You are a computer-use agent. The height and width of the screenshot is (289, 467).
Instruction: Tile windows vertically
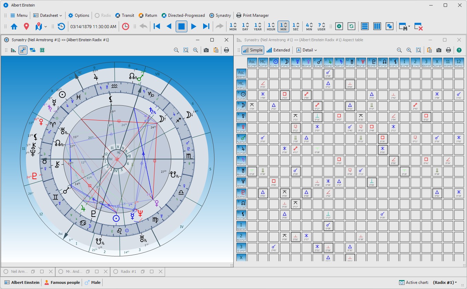(x=377, y=26)
